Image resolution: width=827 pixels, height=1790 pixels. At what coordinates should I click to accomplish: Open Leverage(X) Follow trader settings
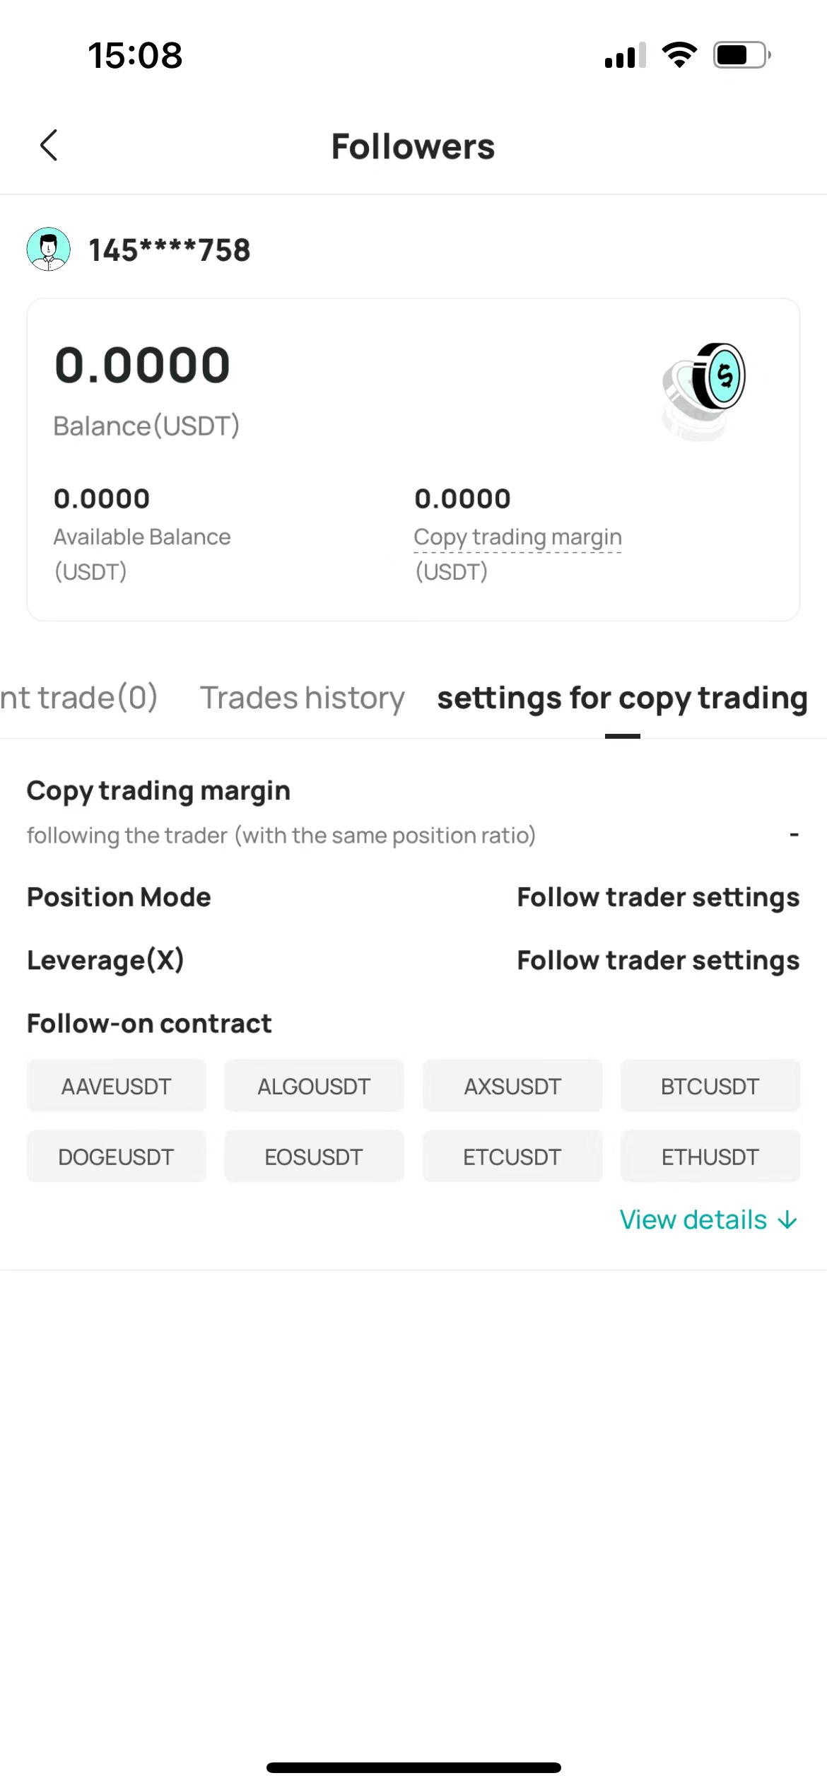click(658, 961)
